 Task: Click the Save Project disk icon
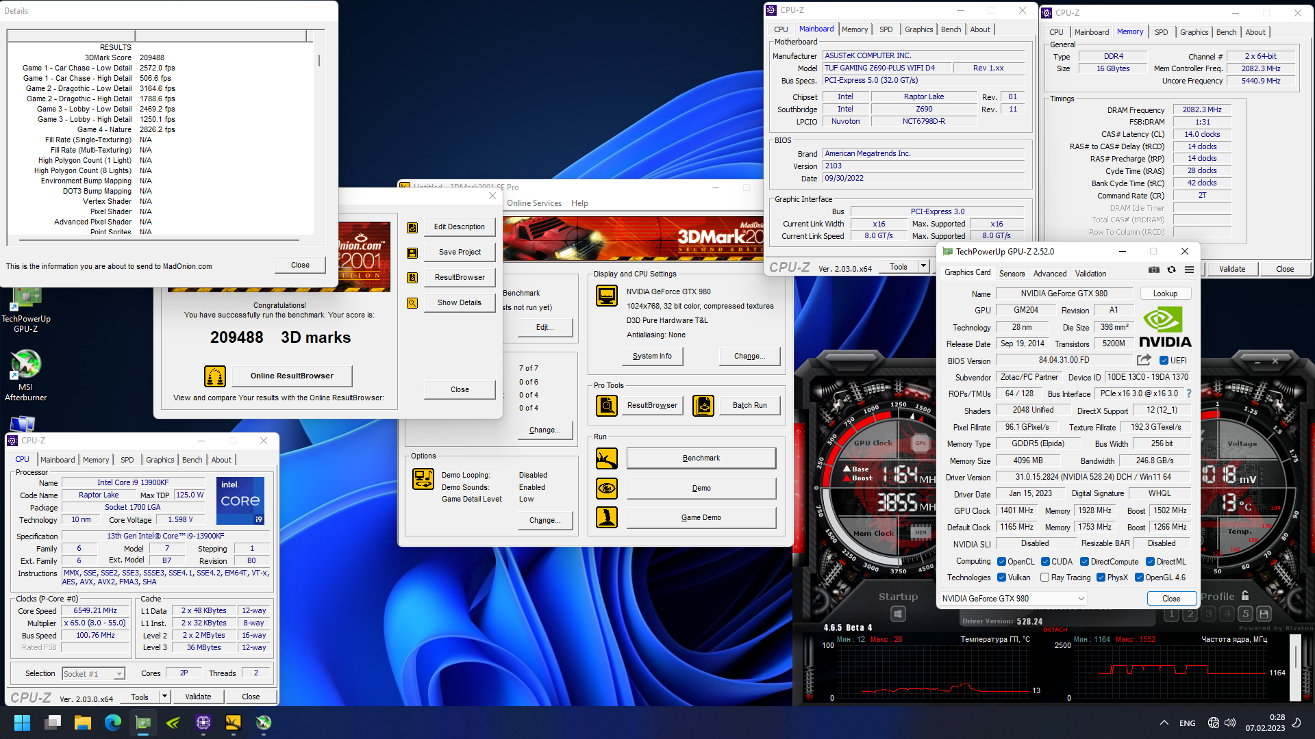click(412, 252)
